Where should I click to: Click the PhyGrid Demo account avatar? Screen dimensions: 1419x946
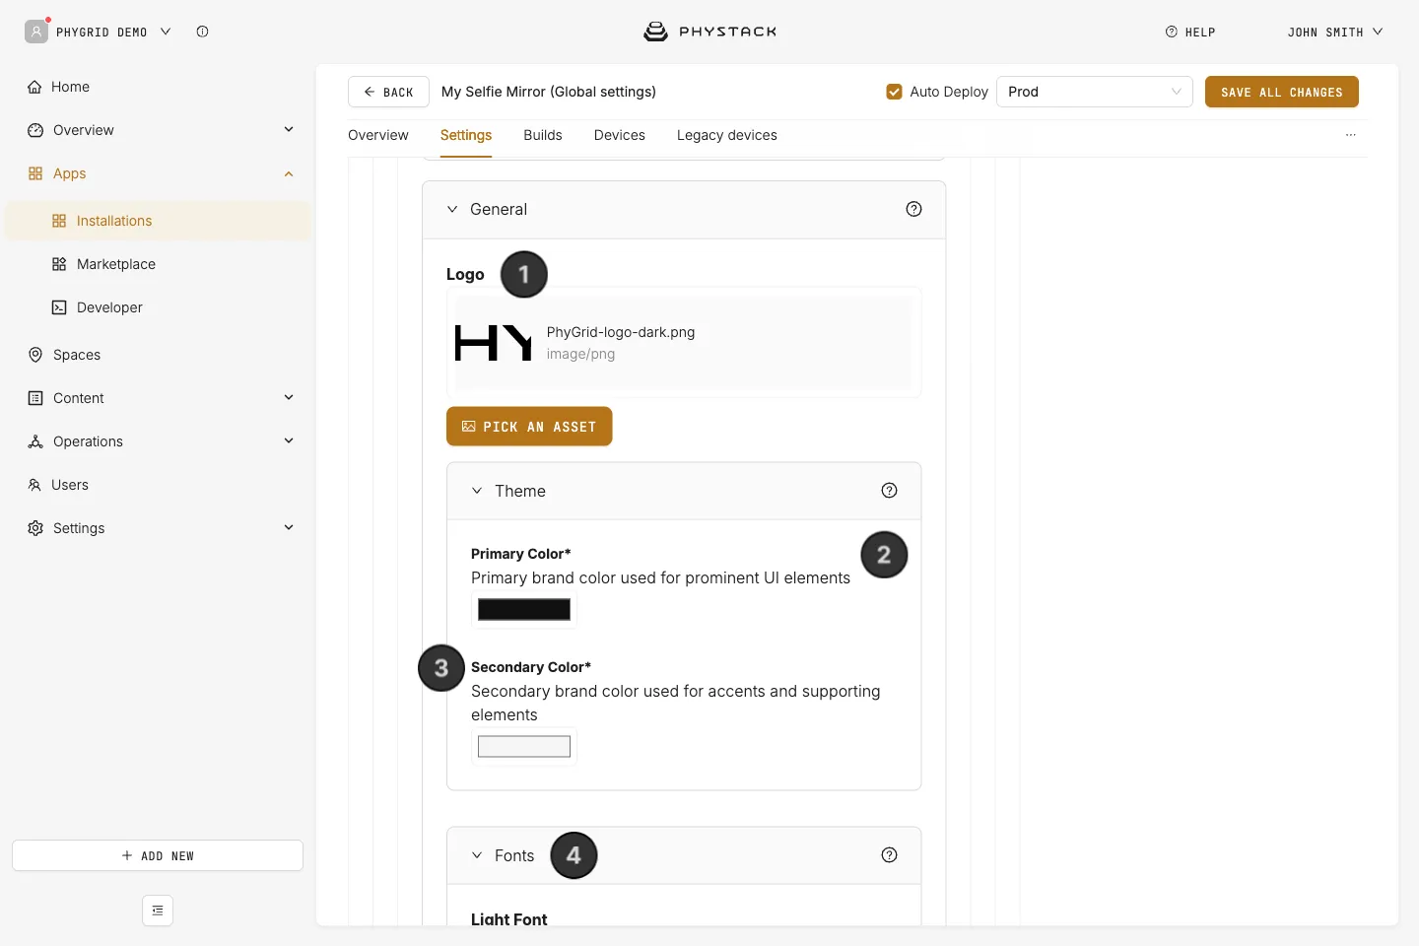click(x=36, y=32)
